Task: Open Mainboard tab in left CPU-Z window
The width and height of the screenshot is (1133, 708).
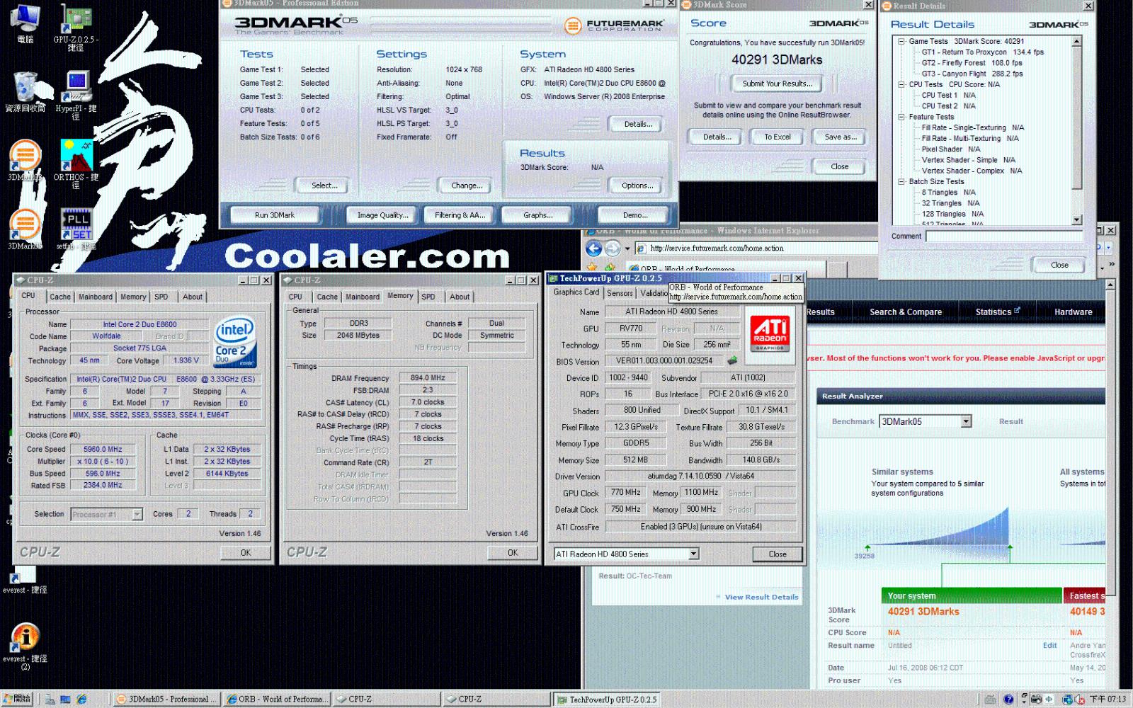Action: [96, 297]
